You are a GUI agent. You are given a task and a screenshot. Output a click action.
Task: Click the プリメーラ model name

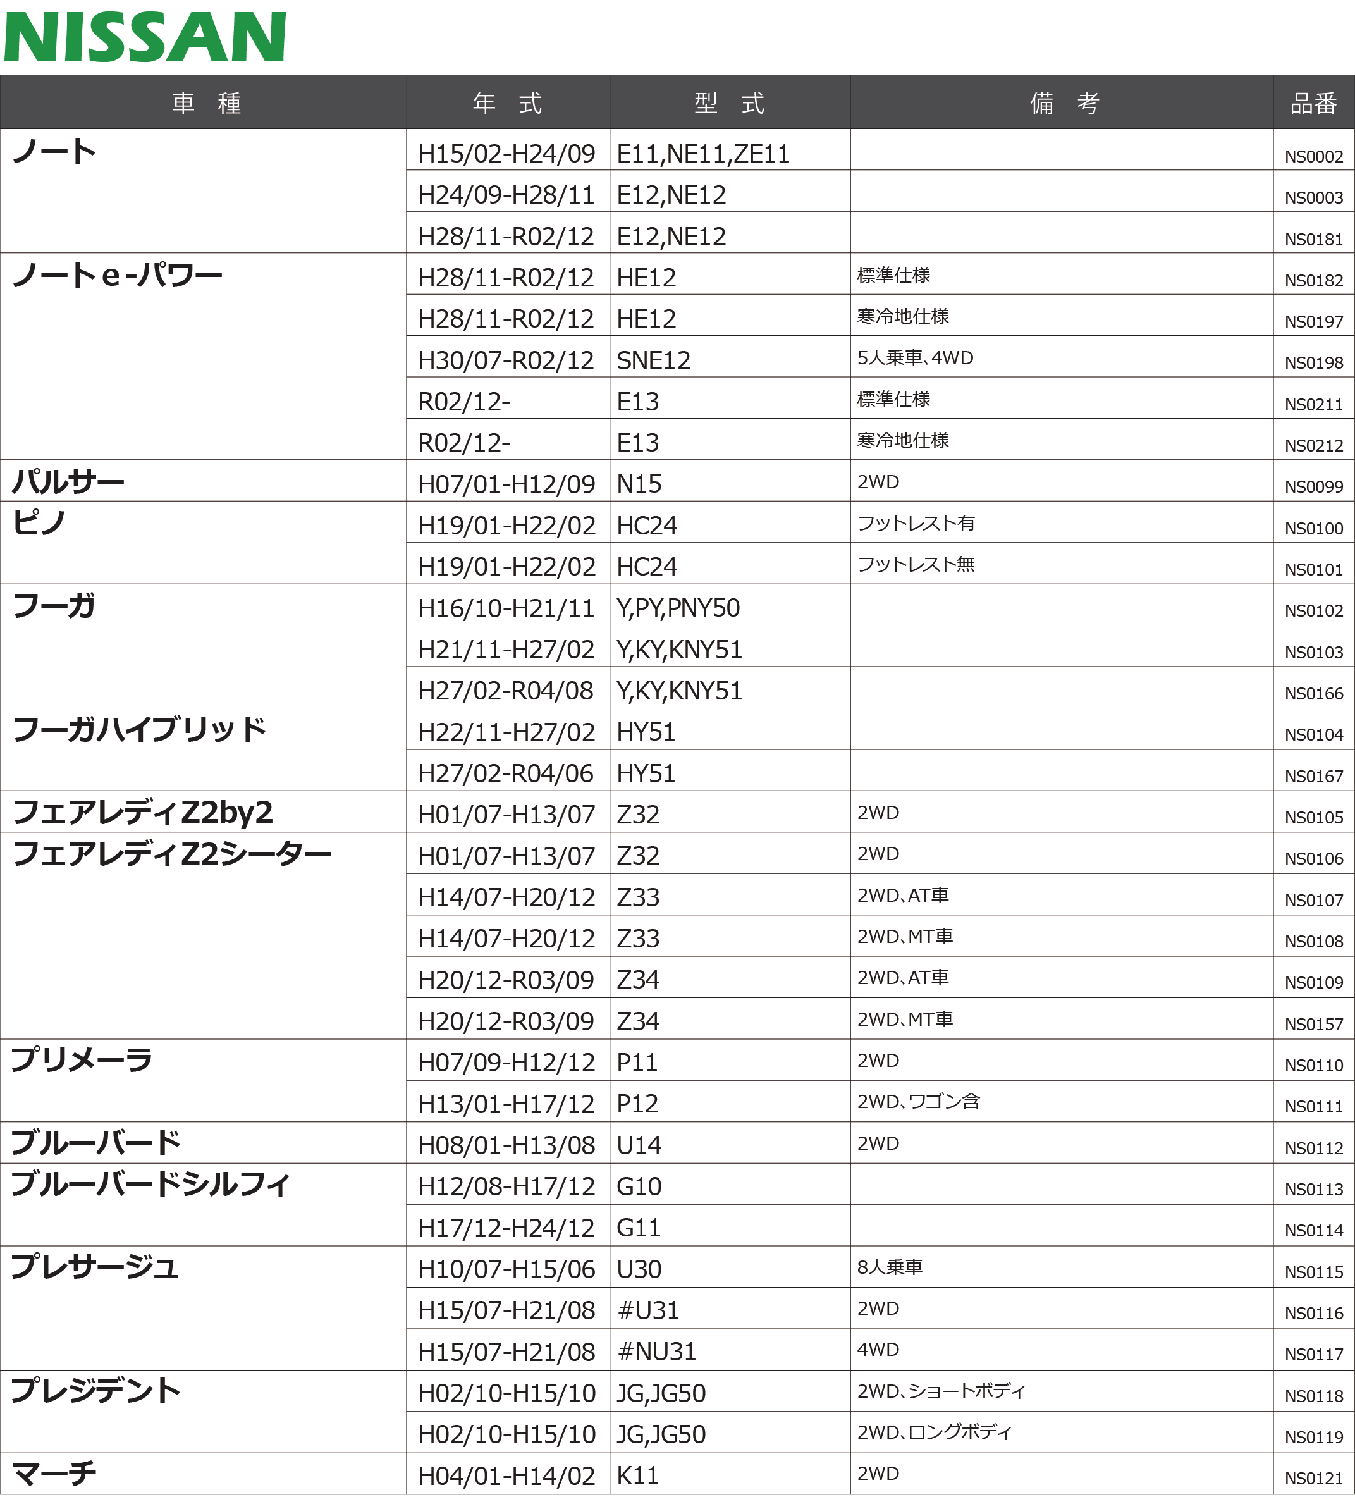[x=82, y=1059]
